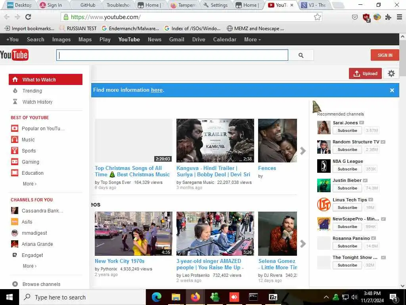Click the YouTube logo
The width and height of the screenshot is (406, 305).
[x=14, y=55]
